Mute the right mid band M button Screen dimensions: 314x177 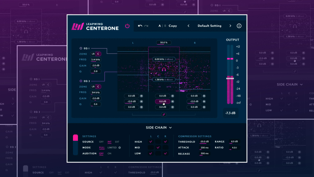tap(204, 101)
